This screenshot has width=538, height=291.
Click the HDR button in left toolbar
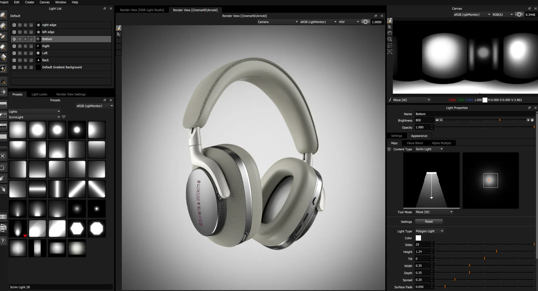(3, 217)
